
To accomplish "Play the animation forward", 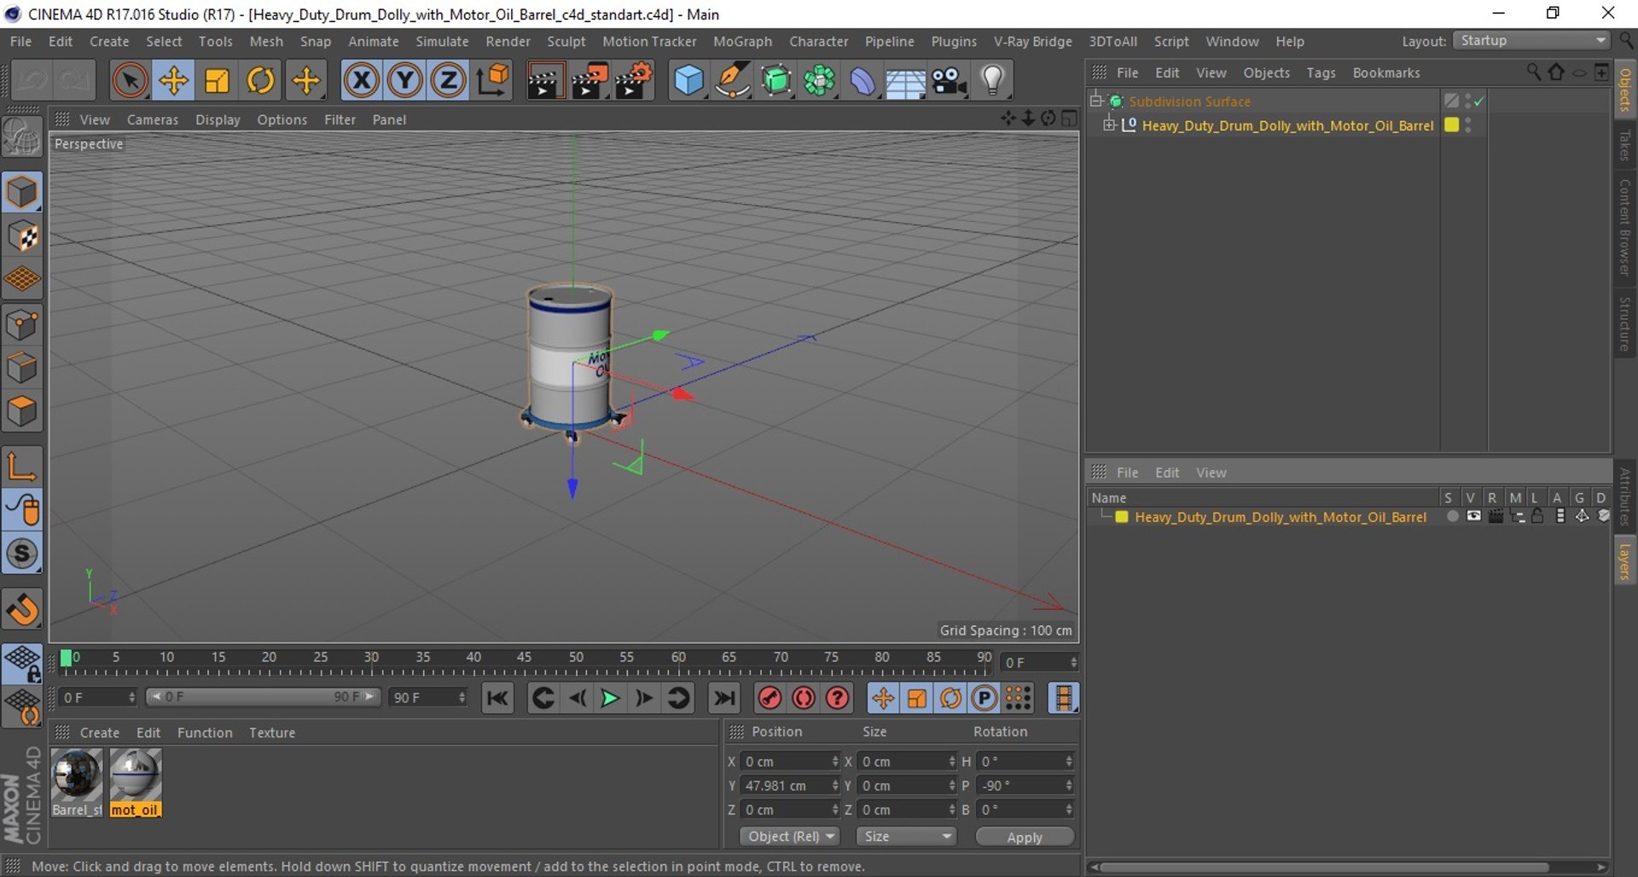I will (x=610, y=699).
